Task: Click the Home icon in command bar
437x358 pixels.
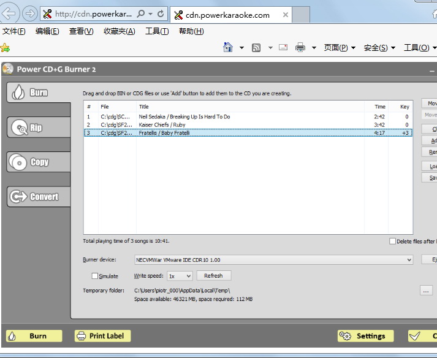Action: pyautogui.click(x=228, y=47)
